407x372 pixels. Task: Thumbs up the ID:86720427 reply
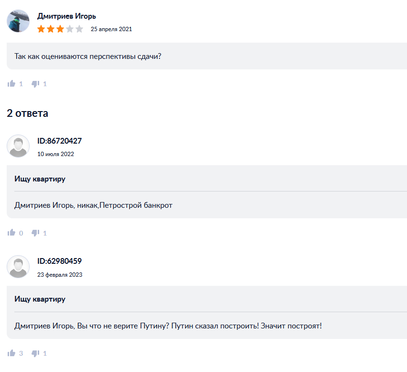11,233
